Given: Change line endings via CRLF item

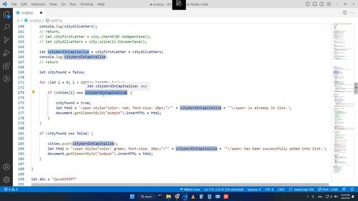Looking at the screenshot, I should (281, 189).
